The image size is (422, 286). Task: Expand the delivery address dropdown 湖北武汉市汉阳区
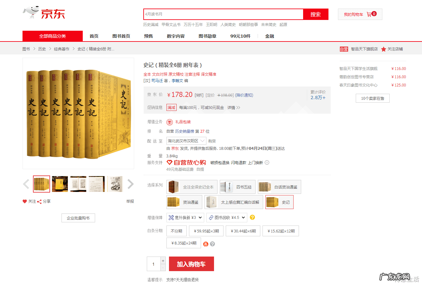click(186, 141)
